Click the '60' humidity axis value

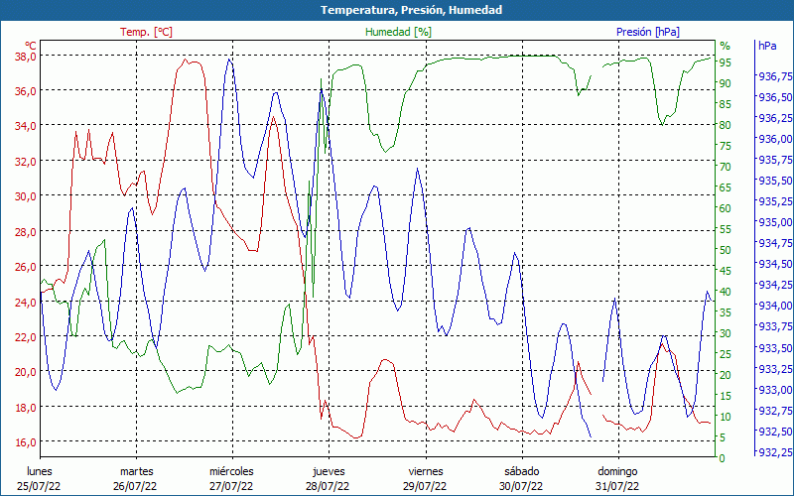[x=726, y=208]
